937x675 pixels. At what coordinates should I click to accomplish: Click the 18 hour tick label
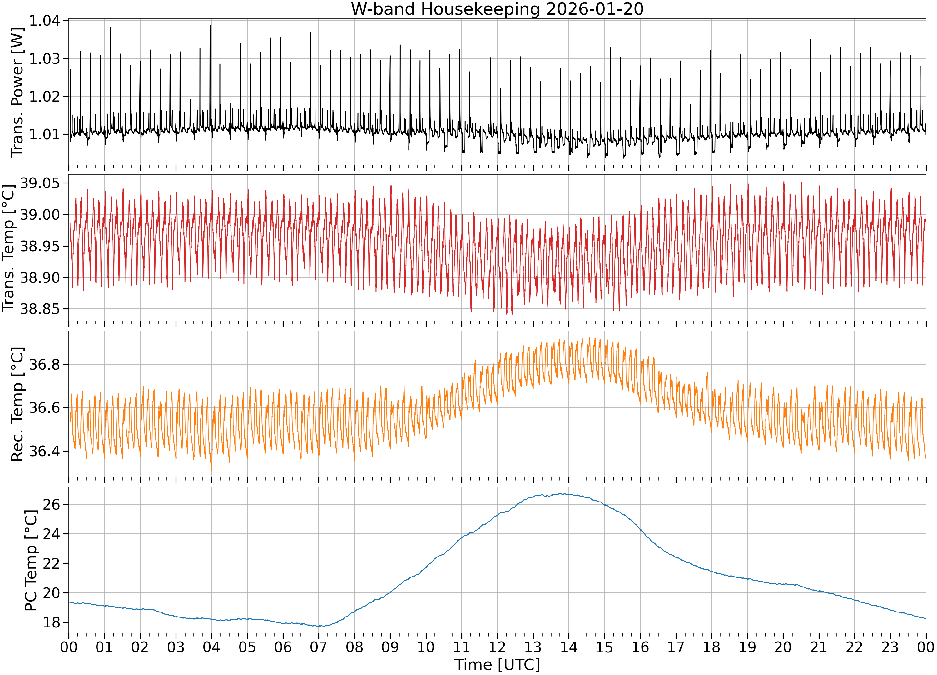pyautogui.click(x=711, y=647)
